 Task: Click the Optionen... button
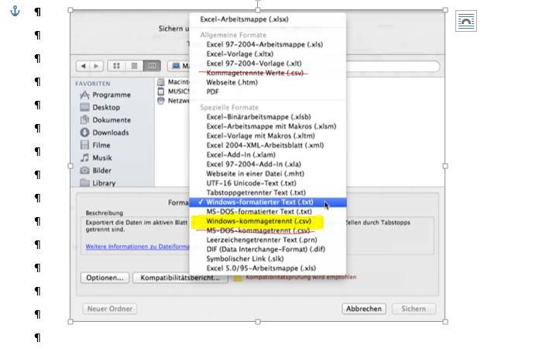[105, 278]
